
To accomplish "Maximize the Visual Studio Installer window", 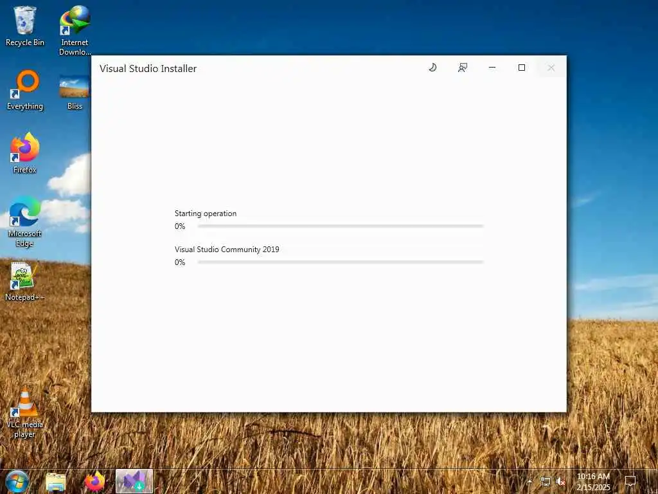I will (522, 68).
